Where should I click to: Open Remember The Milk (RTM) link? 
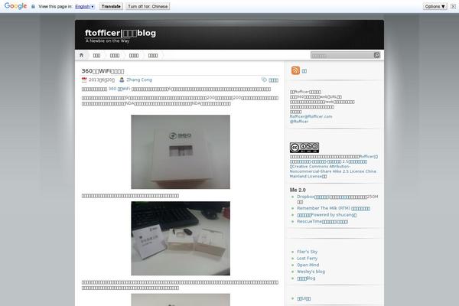tap(334, 208)
